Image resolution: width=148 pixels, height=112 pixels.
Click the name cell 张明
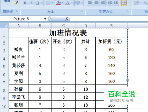click(19, 105)
